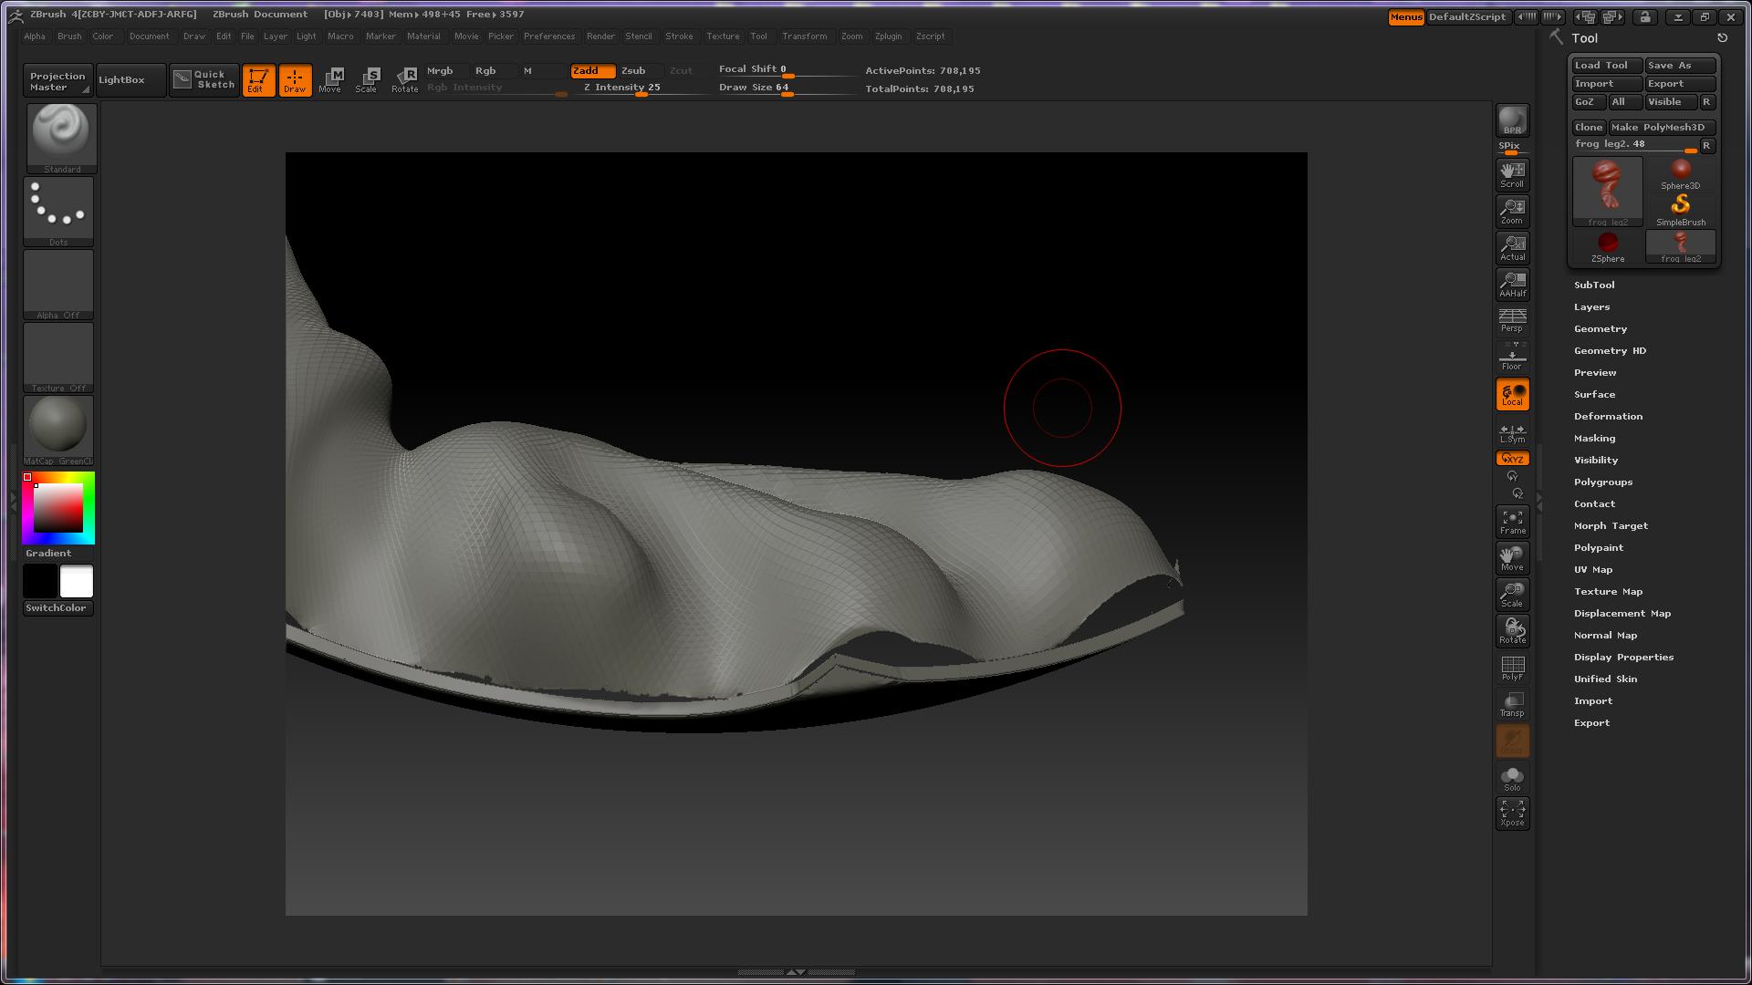Click the BPR render icon
The image size is (1752, 985).
(x=1512, y=120)
